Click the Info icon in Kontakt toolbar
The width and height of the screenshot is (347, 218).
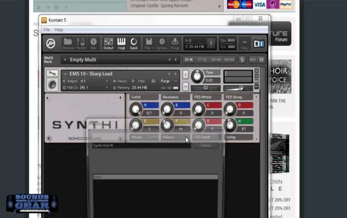[x=94, y=44]
